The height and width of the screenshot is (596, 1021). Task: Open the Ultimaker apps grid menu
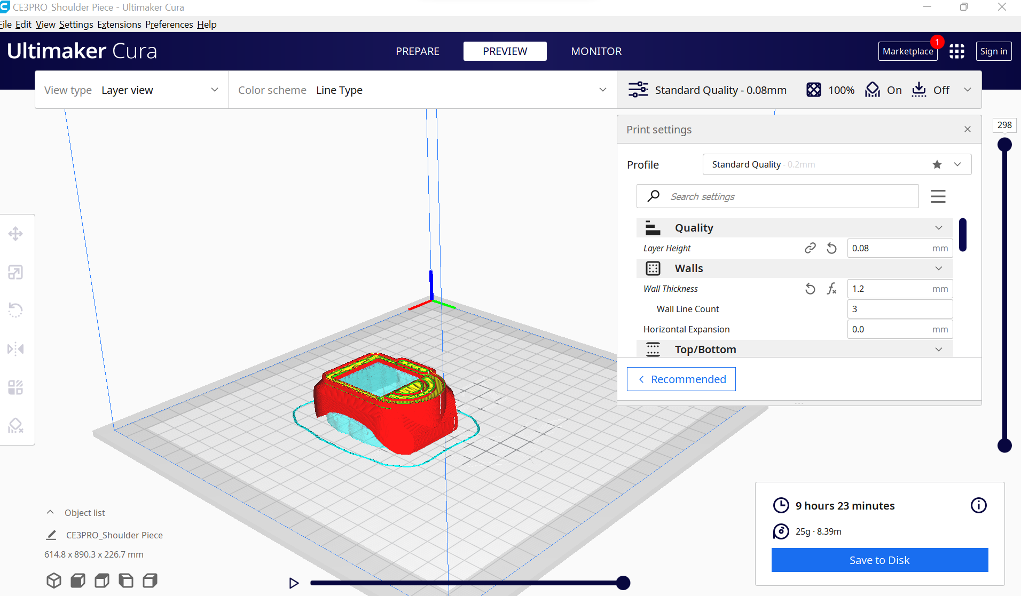click(957, 51)
